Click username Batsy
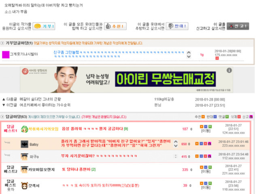The width and height of the screenshot is (259, 194). (34, 145)
